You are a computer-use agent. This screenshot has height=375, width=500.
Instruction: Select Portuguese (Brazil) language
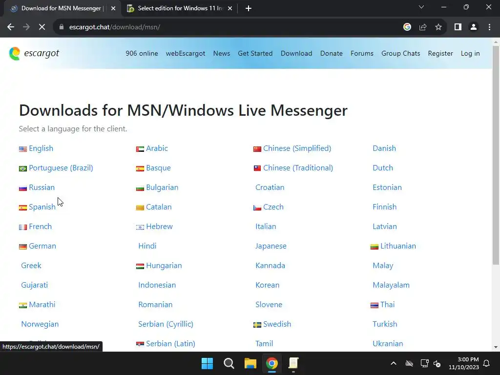(61, 168)
